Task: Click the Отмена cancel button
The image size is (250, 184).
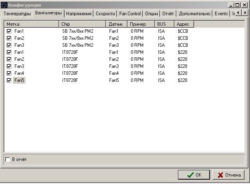Action: pos(229,175)
